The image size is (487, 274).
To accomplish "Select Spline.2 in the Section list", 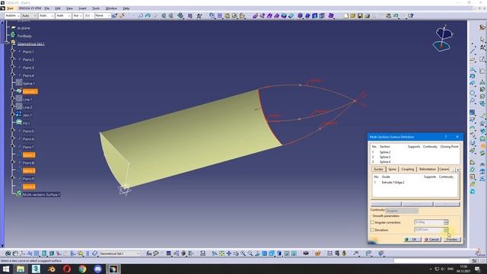I will (385, 152).
